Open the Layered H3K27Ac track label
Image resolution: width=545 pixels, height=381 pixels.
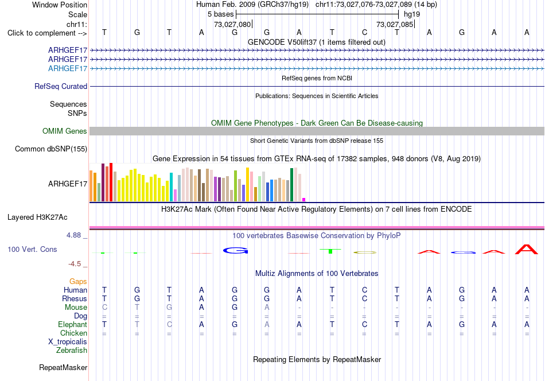click(x=37, y=217)
